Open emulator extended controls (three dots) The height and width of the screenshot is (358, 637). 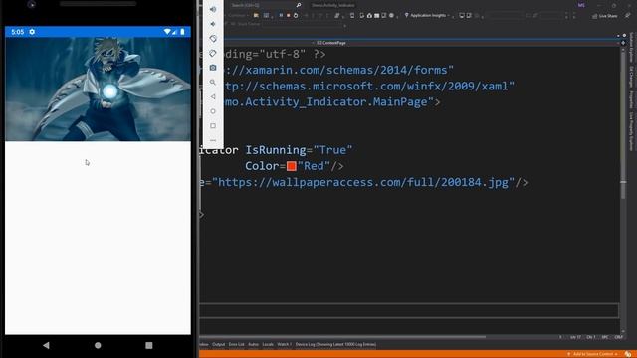213,140
